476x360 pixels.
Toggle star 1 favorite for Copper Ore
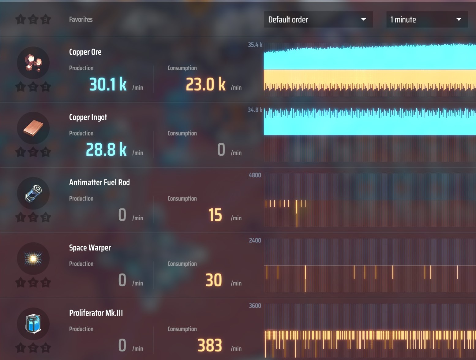point(21,87)
